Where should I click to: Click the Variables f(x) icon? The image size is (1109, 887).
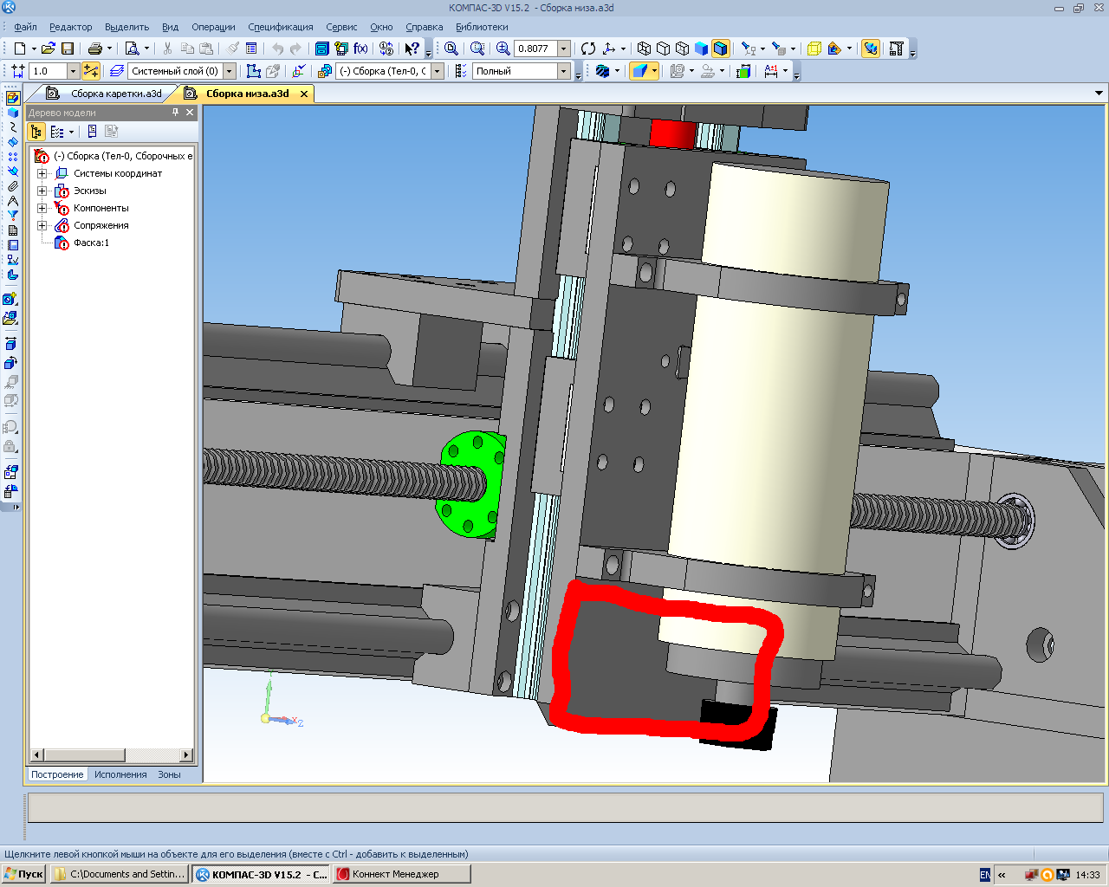pos(360,49)
